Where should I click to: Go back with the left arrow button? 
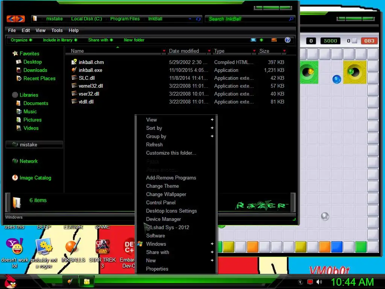[11, 19]
